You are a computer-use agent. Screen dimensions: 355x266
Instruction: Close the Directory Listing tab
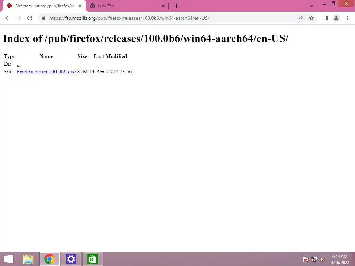pyautogui.click(x=80, y=6)
